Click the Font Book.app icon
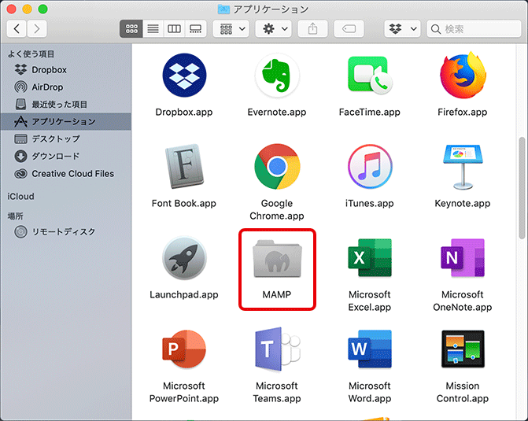The image size is (528, 421). [x=184, y=166]
